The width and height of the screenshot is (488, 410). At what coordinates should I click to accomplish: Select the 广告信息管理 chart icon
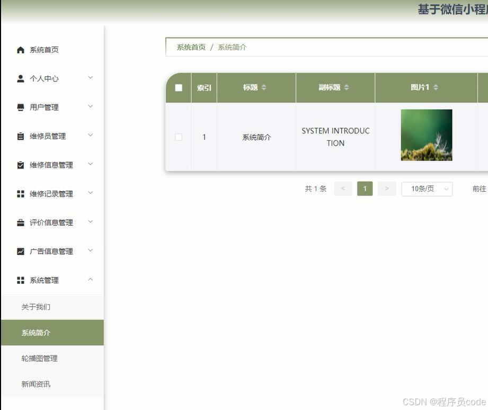pyautogui.click(x=20, y=251)
